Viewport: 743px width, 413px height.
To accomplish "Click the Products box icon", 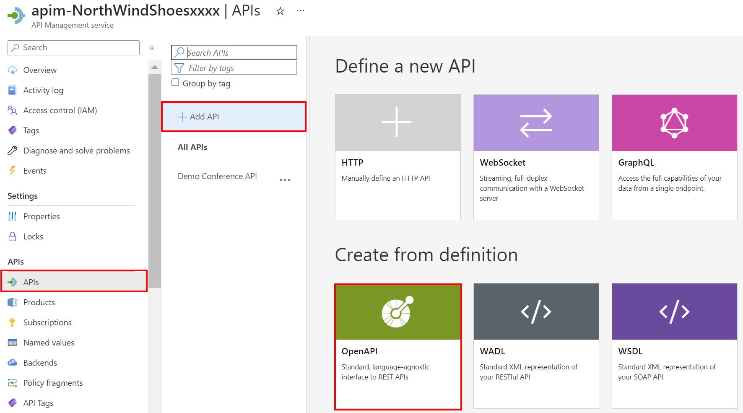I will click(x=13, y=302).
